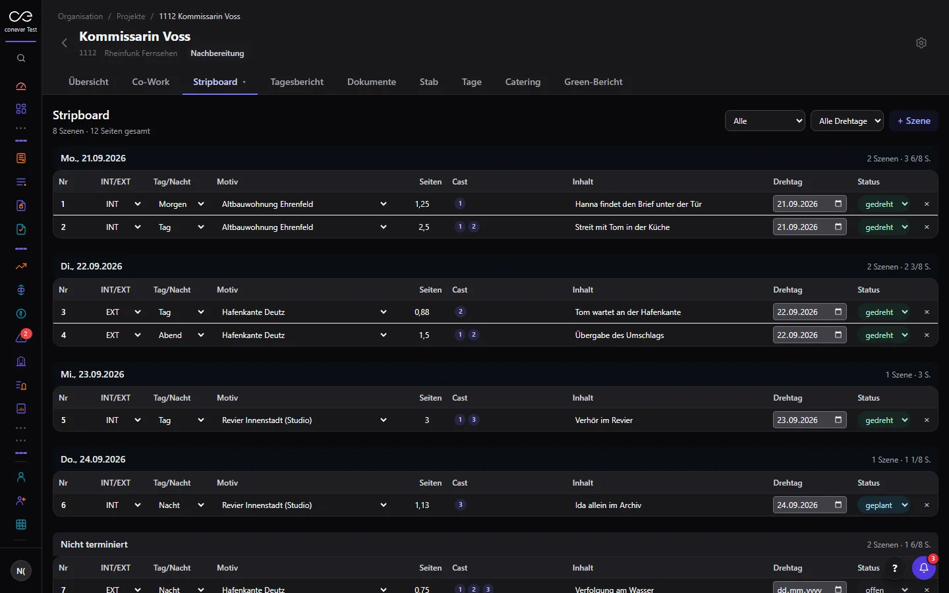This screenshot has height=593, width=949.
Task: Open the Motiv dropdown for scene 5
Action: tap(304, 420)
